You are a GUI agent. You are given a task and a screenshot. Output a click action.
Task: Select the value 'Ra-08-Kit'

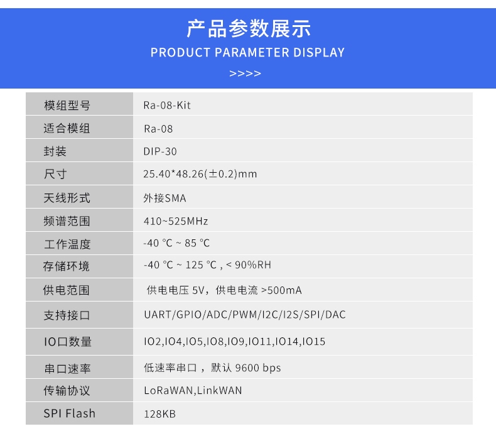pos(167,105)
